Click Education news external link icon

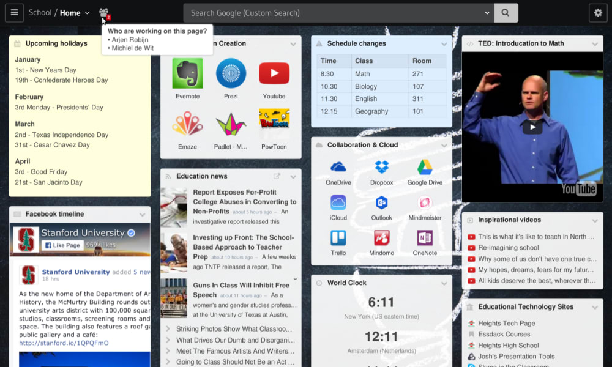pyautogui.click(x=277, y=176)
